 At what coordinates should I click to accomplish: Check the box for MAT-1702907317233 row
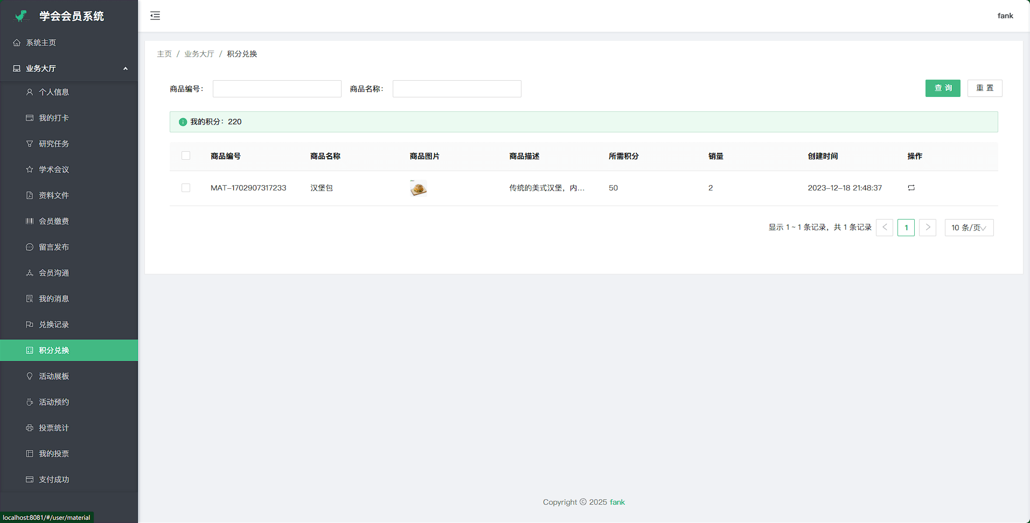pyautogui.click(x=186, y=188)
